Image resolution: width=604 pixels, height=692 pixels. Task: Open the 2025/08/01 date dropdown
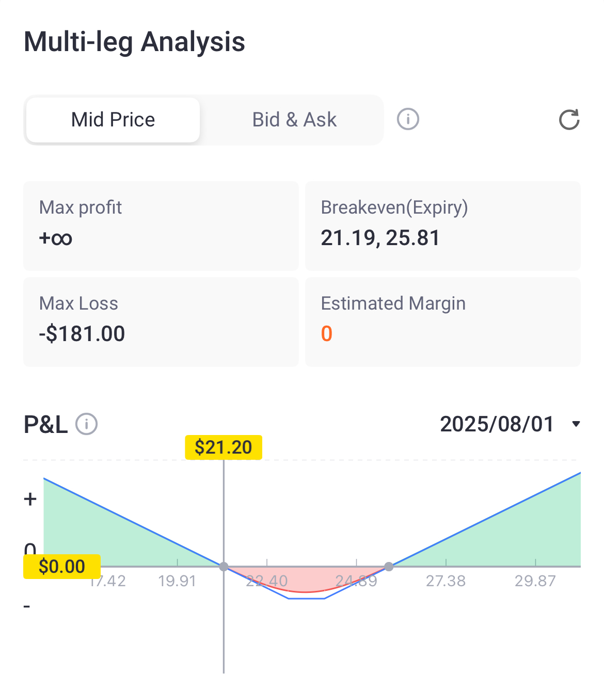pyautogui.click(x=497, y=424)
